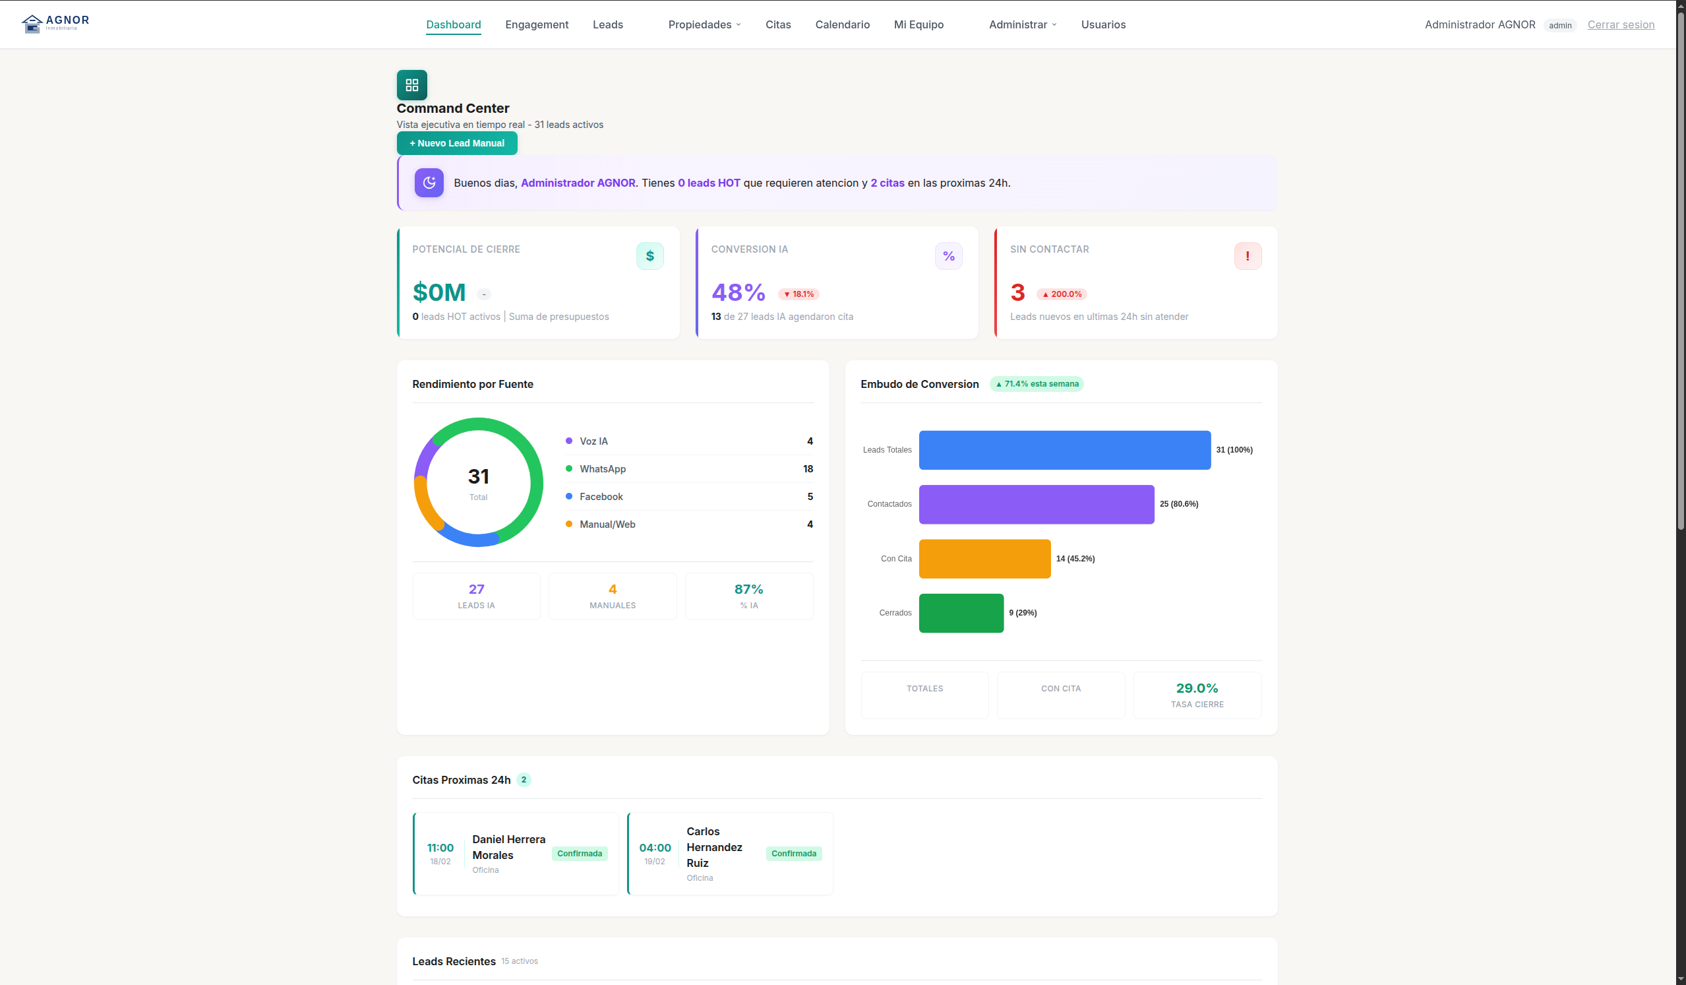Click the Con Cita summary box

[x=1060, y=695]
